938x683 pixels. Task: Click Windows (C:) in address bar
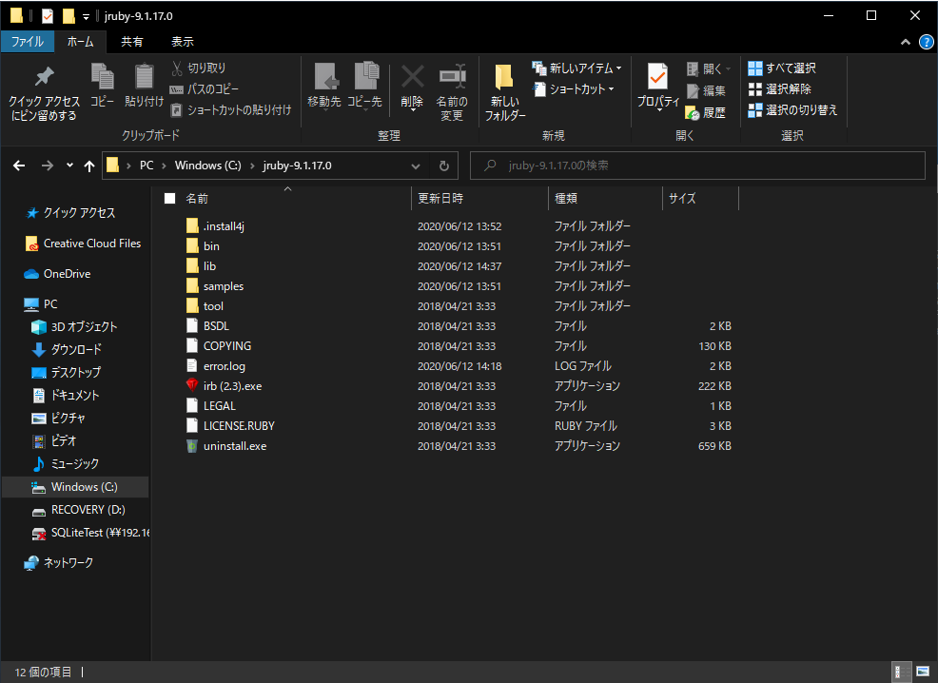tap(207, 166)
